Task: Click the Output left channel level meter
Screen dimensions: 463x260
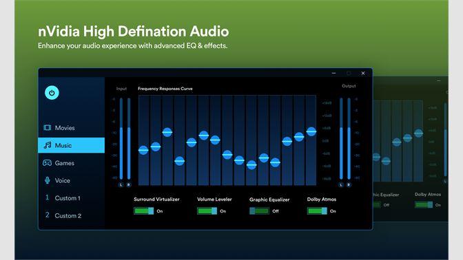Action: (341, 138)
